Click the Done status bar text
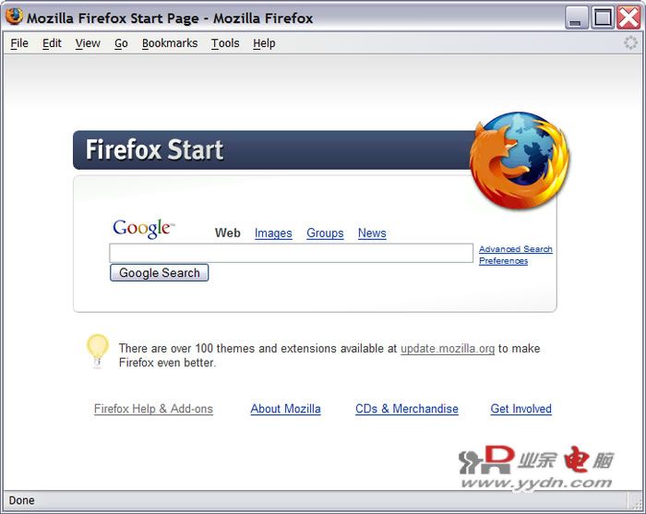646x514 pixels. pos(22,500)
